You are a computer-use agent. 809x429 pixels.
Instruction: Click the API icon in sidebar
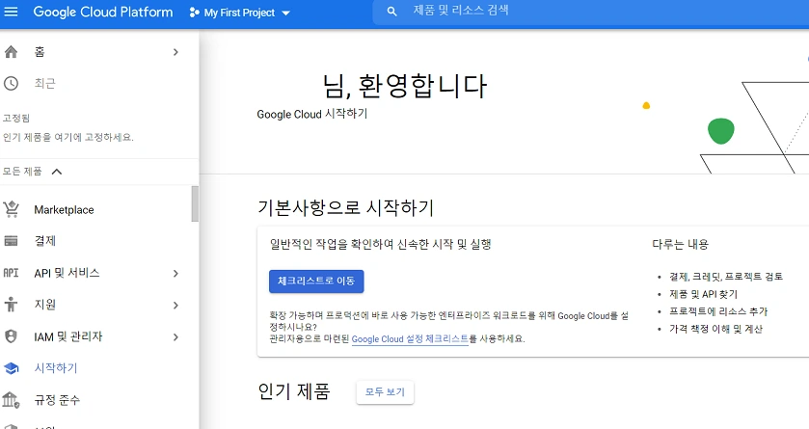click(x=11, y=273)
